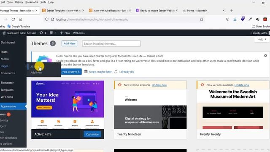Click the browser address bar URL
Image resolution: width=270 pixels, height=152 pixels.
92,19
